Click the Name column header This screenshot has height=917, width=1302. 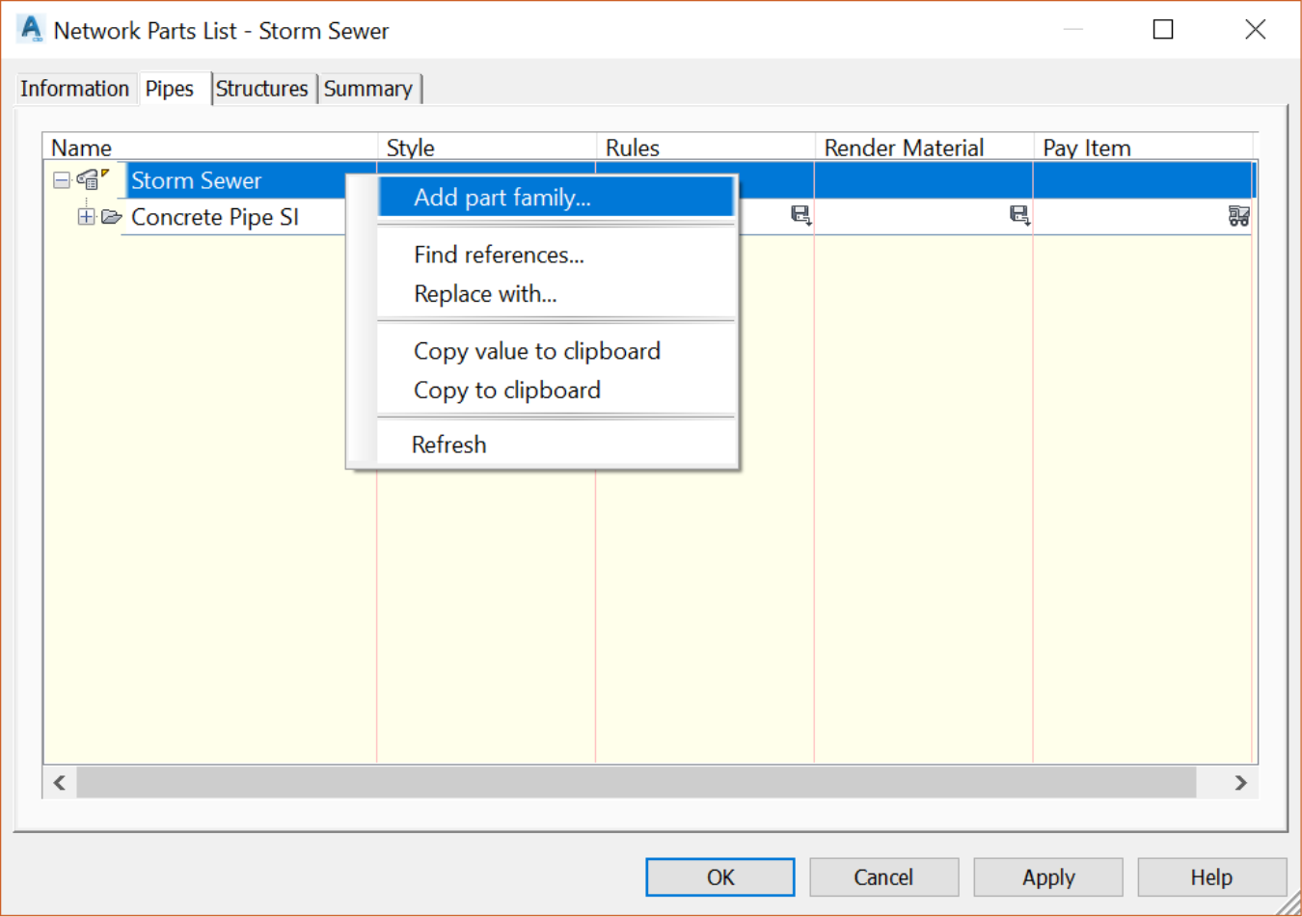[x=210, y=148]
